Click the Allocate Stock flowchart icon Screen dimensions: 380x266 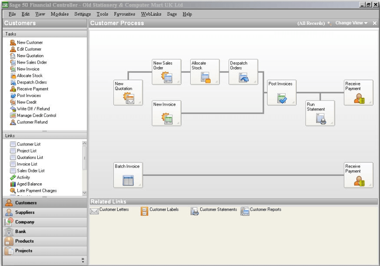tap(204, 72)
